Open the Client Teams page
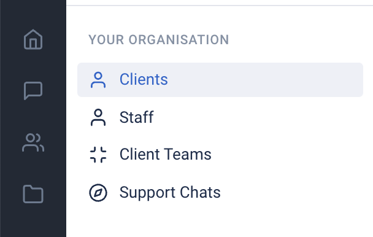 pyautogui.click(x=220, y=155)
